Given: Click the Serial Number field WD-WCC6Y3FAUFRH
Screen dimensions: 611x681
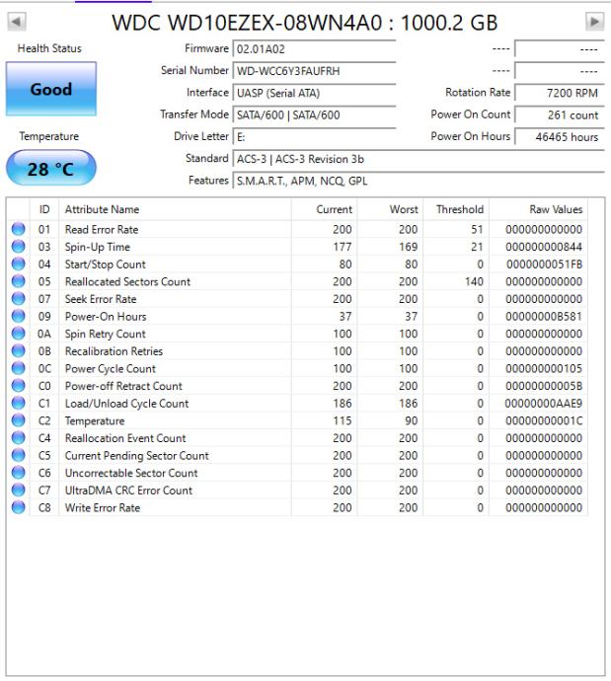Looking at the screenshot, I should 315,71.
